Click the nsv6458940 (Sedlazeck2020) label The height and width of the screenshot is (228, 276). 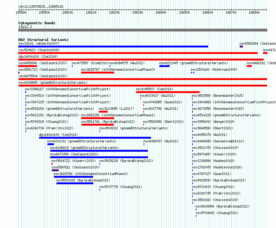[x=43, y=63]
